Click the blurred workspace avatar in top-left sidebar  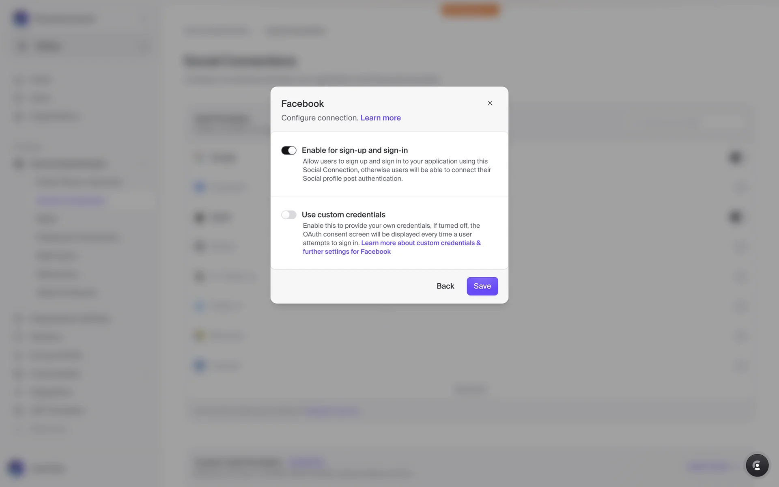tap(21, 19)
